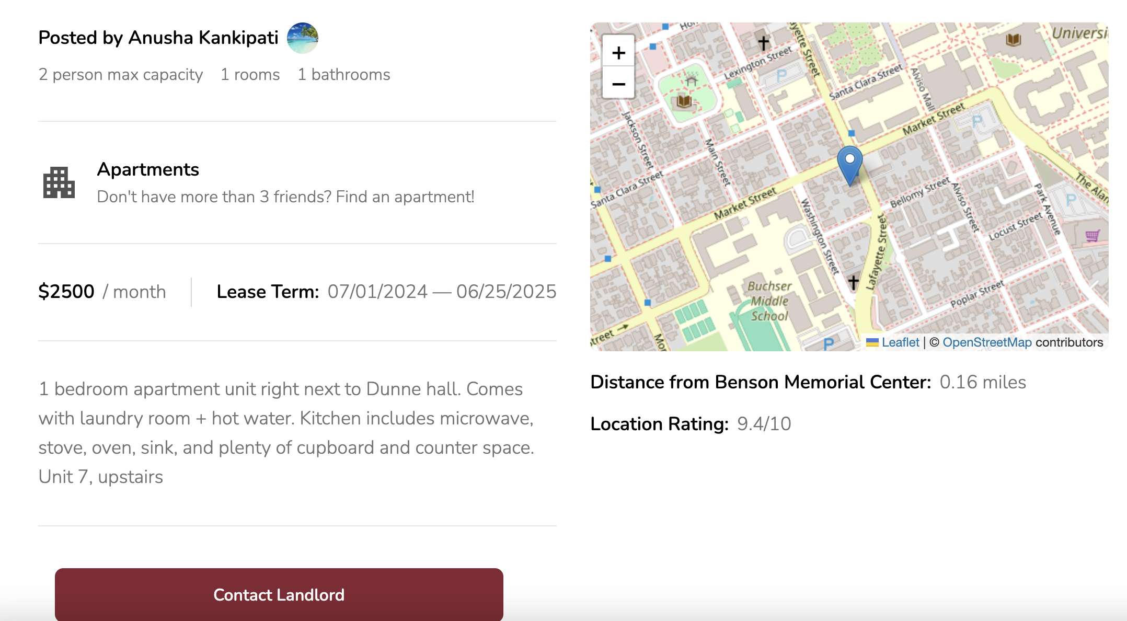Click the shopping cart icon on map
Image resolution: width=1127 pixels, height=621 pixels.
pos(1092,236)
